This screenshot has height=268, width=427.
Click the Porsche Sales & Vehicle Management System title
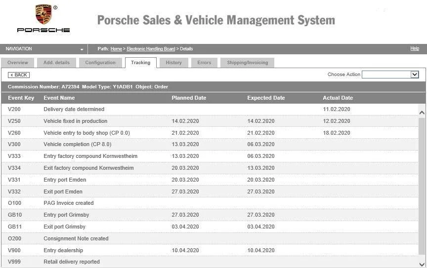[216, 20]
